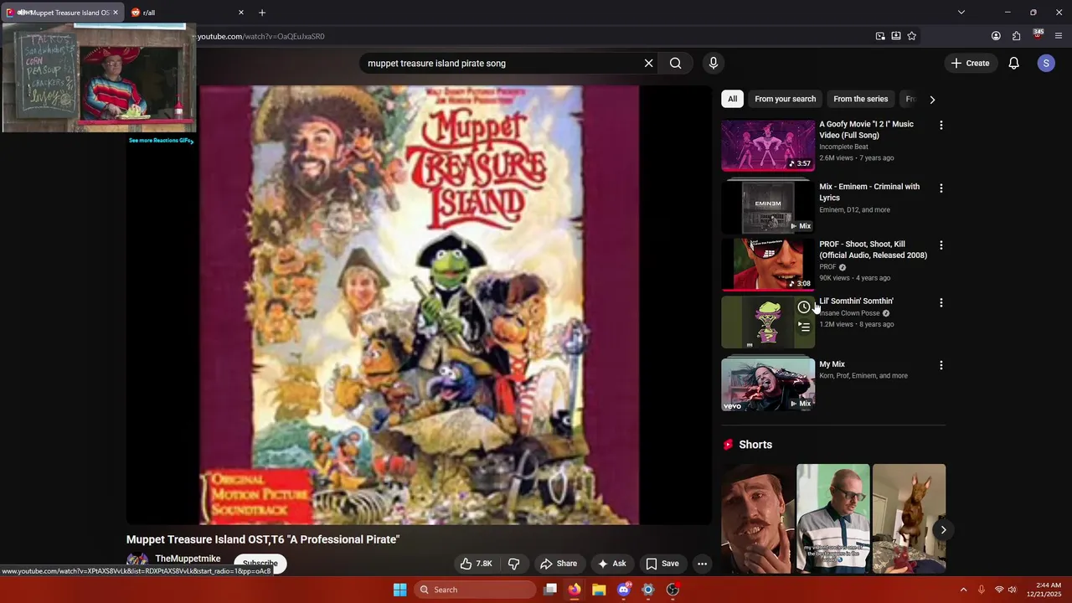Open the account avatar menu 'S'
This screenshot has height=603, width=1072.
[x=1046, y=63]
